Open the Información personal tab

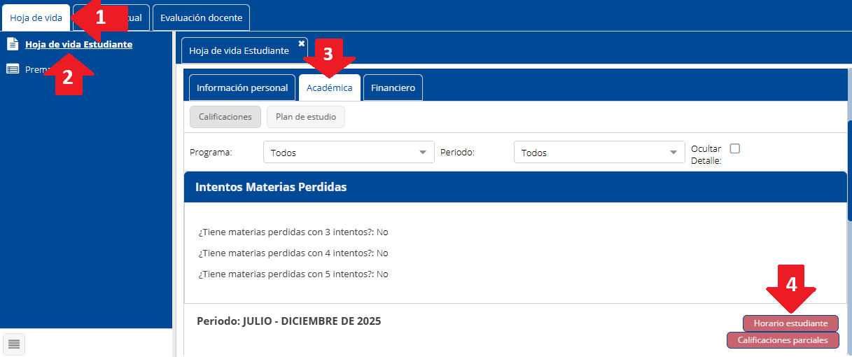pyautogui.click(x=242, y=87)
